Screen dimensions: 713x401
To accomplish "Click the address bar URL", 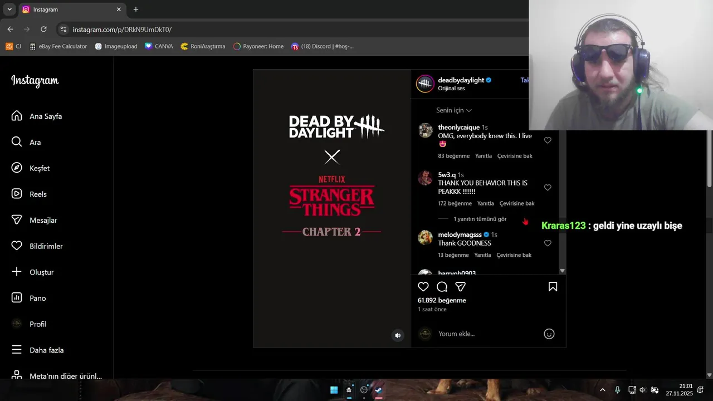I will tap(122, 30).
